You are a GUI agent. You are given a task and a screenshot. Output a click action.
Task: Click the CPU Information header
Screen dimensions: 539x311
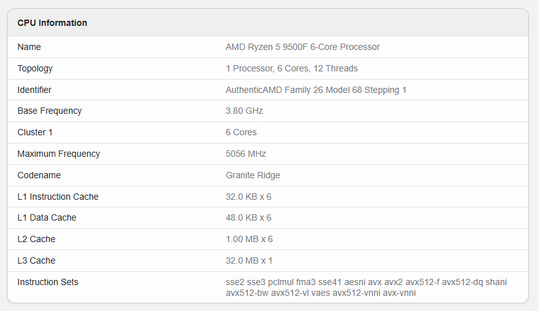pos(53,23)
